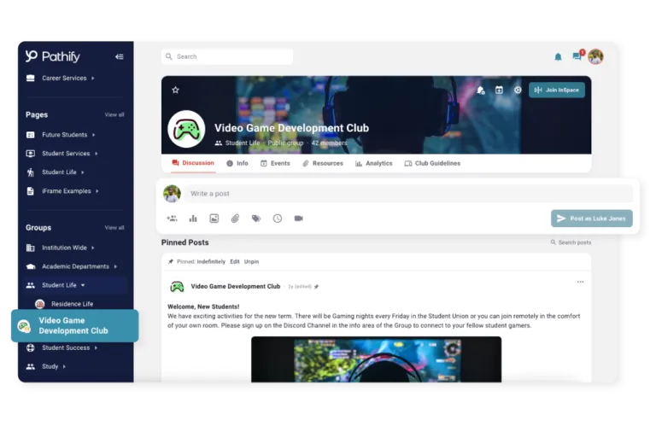Click Search posts field
This screenshot has width=656, height=426.
[571, 242]
